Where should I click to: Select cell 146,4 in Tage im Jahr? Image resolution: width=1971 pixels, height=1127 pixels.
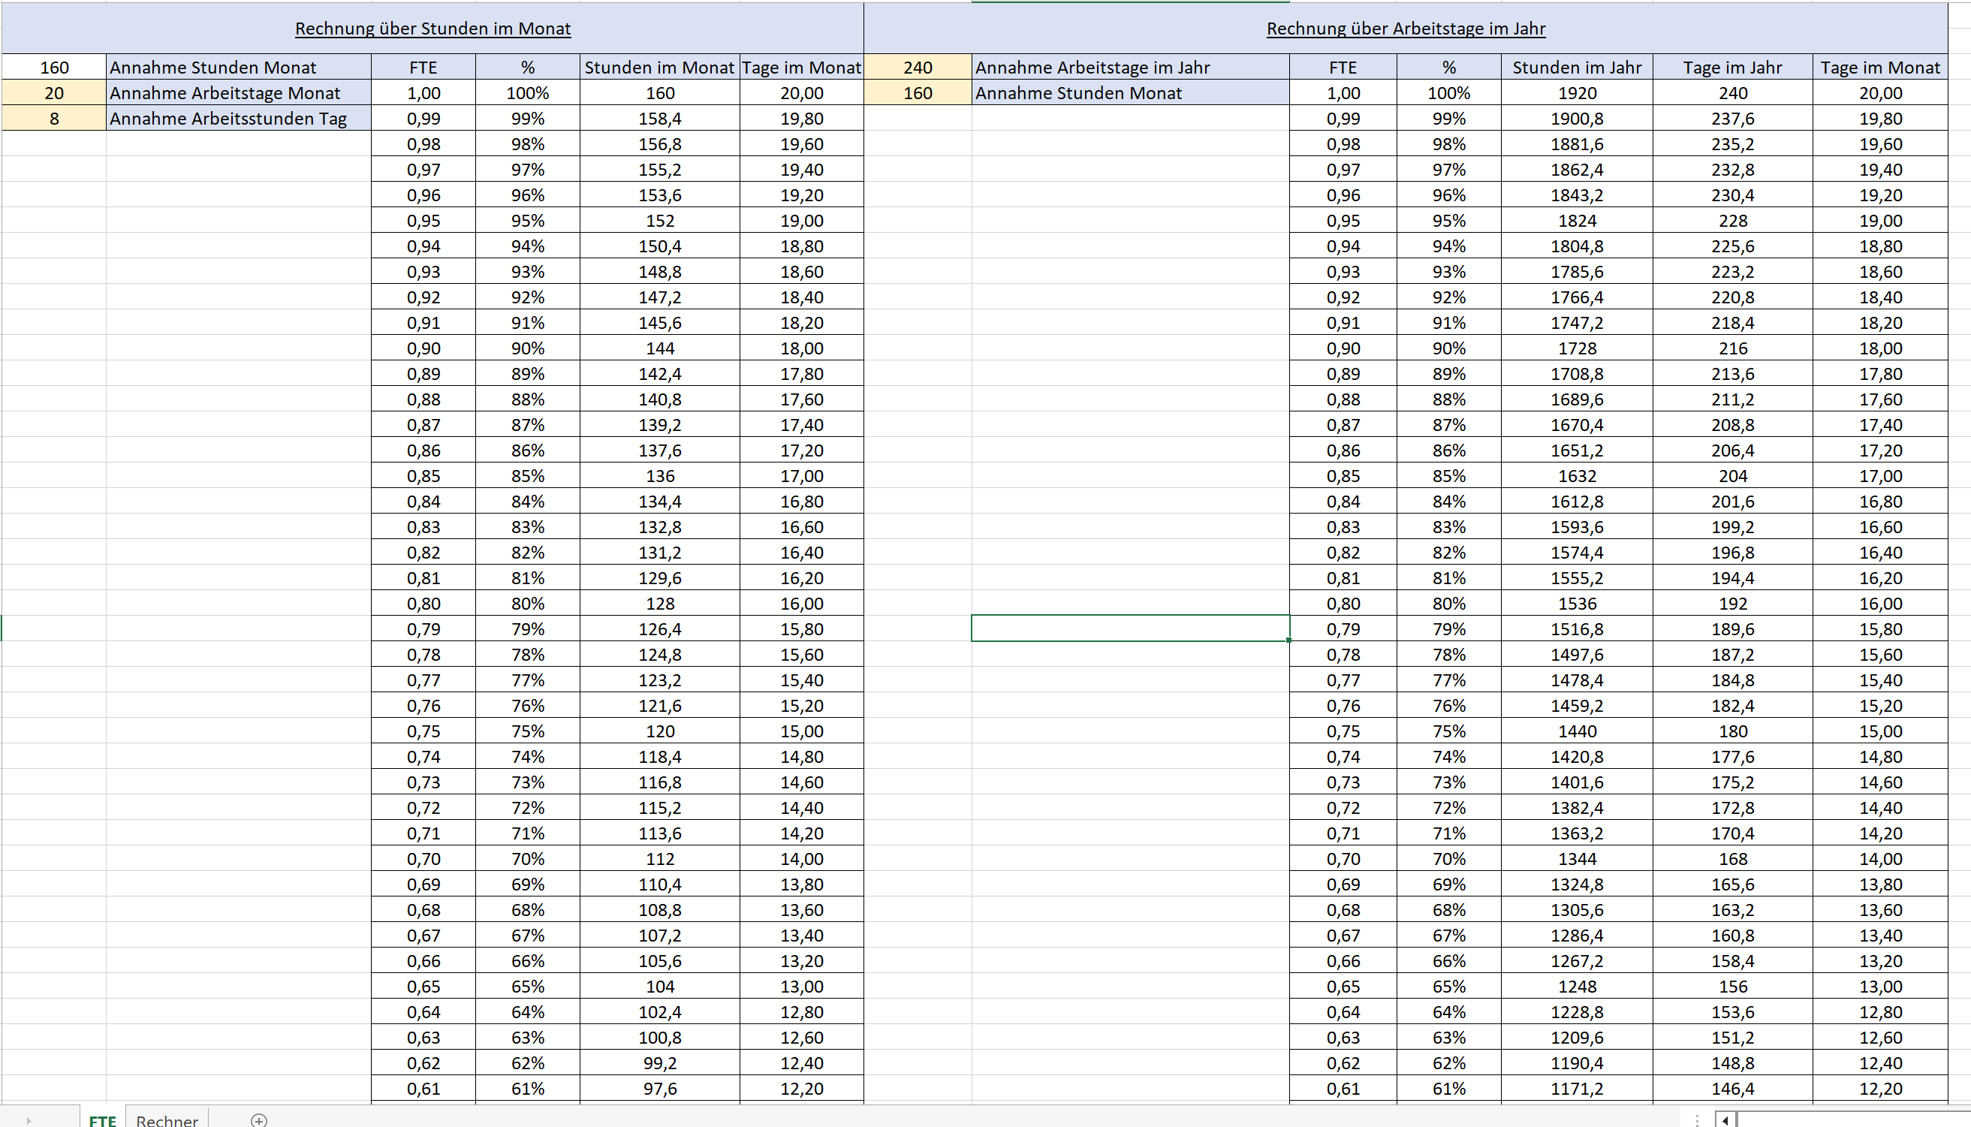[x=1732, y=1089]
